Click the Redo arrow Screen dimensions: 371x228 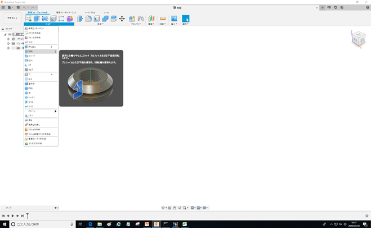[x=32, y=7]
